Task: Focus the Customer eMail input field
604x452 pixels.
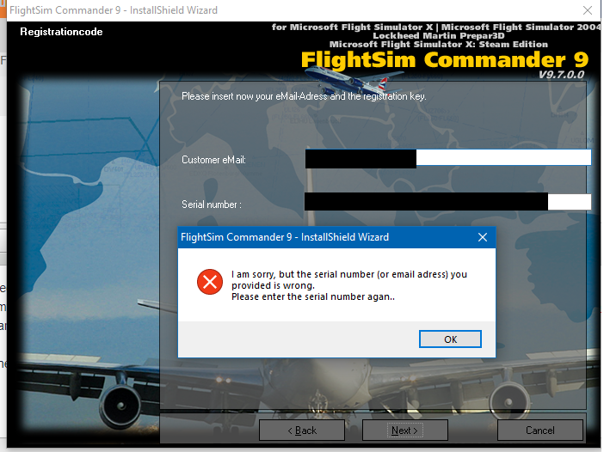Action: coord(448,158)
